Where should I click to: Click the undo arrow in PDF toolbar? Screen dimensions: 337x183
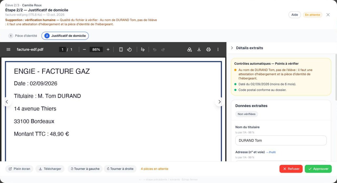[155, 49]
